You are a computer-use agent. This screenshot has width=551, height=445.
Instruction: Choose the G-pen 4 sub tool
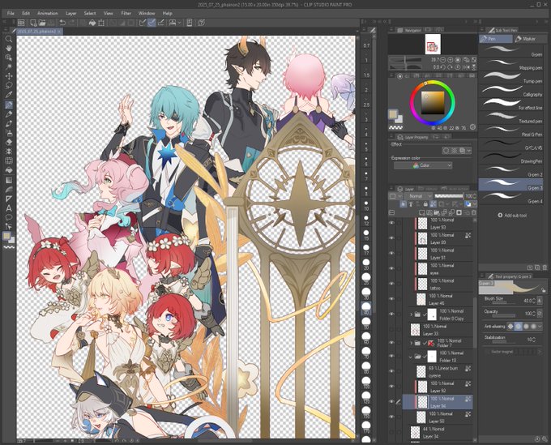tap(511, 198)
